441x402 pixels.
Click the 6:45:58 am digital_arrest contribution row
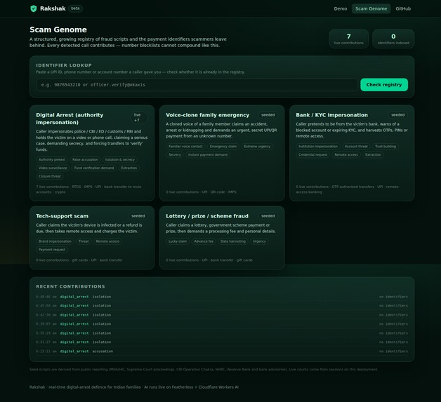222,306
